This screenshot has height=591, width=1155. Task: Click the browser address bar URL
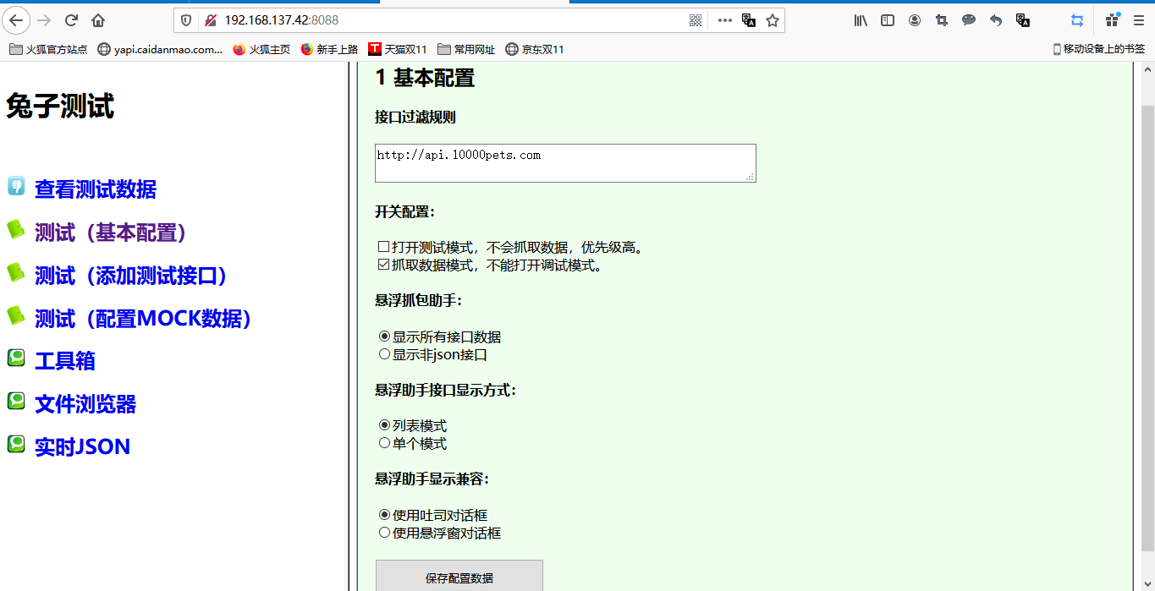[x=282, y=19]
